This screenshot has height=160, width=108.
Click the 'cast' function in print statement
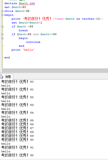tap(60, 19)
